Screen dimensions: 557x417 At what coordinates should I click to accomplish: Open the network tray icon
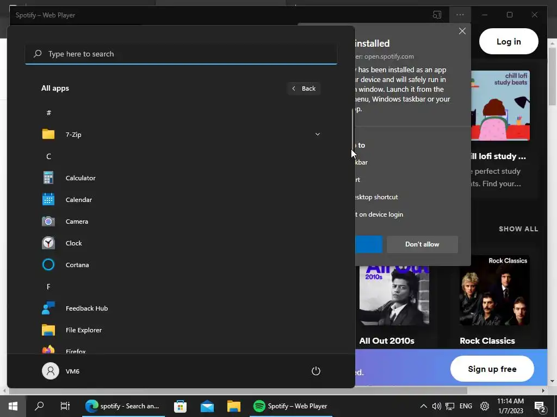click(x=450, y=406)
